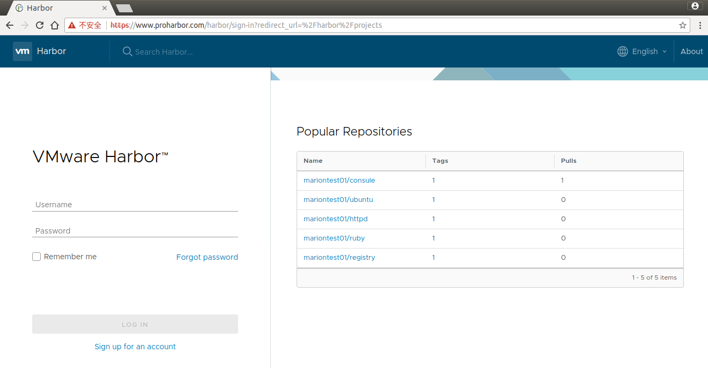This screenshot has width=708, height=368.
Task: Open the mariontest01/registry repository
Action: click(x=339, y=258)
